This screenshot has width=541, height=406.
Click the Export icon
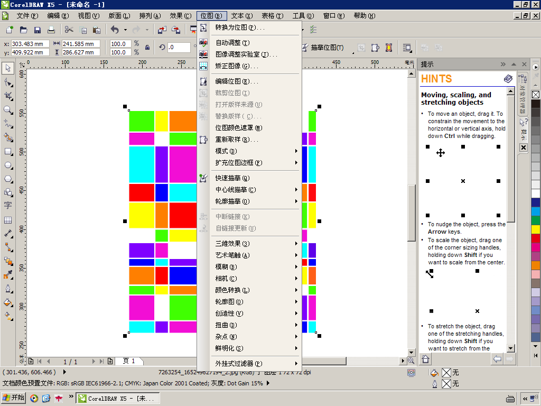tap(176, 30)
